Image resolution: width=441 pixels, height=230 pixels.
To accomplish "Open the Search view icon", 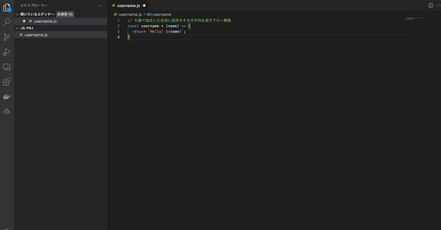I will pyautogui.click(x=7, y=23).
